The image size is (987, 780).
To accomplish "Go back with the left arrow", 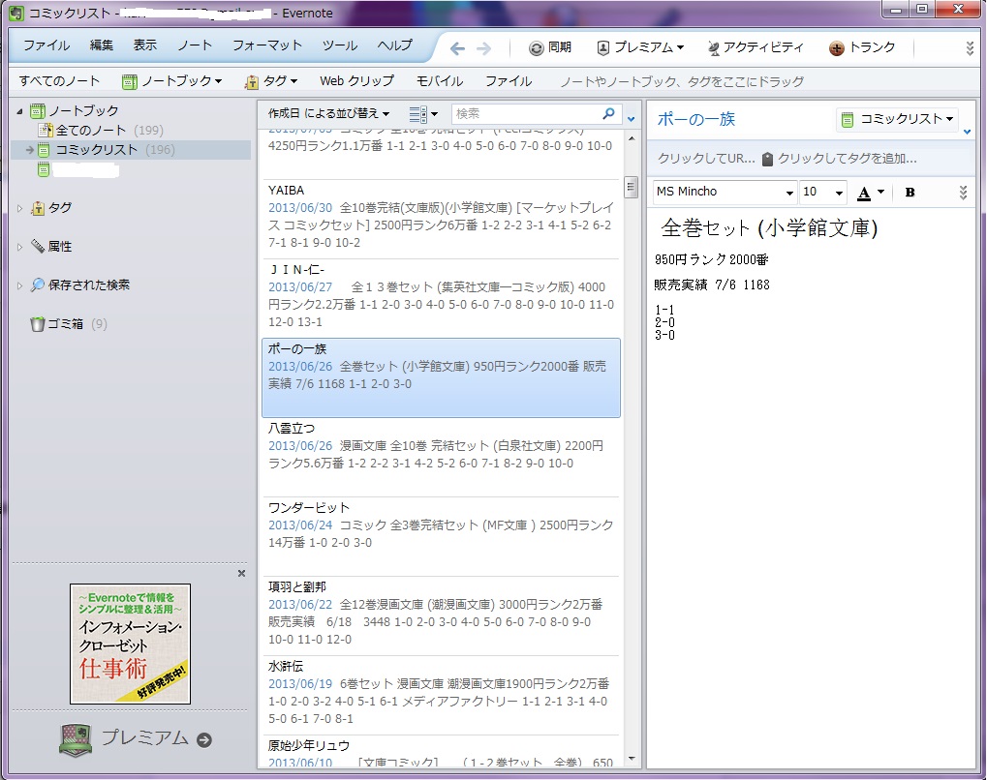I will (x=457, y=48).
